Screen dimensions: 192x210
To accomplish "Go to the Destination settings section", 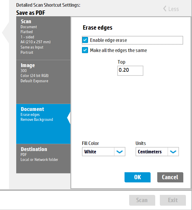I will pos(43,158).
